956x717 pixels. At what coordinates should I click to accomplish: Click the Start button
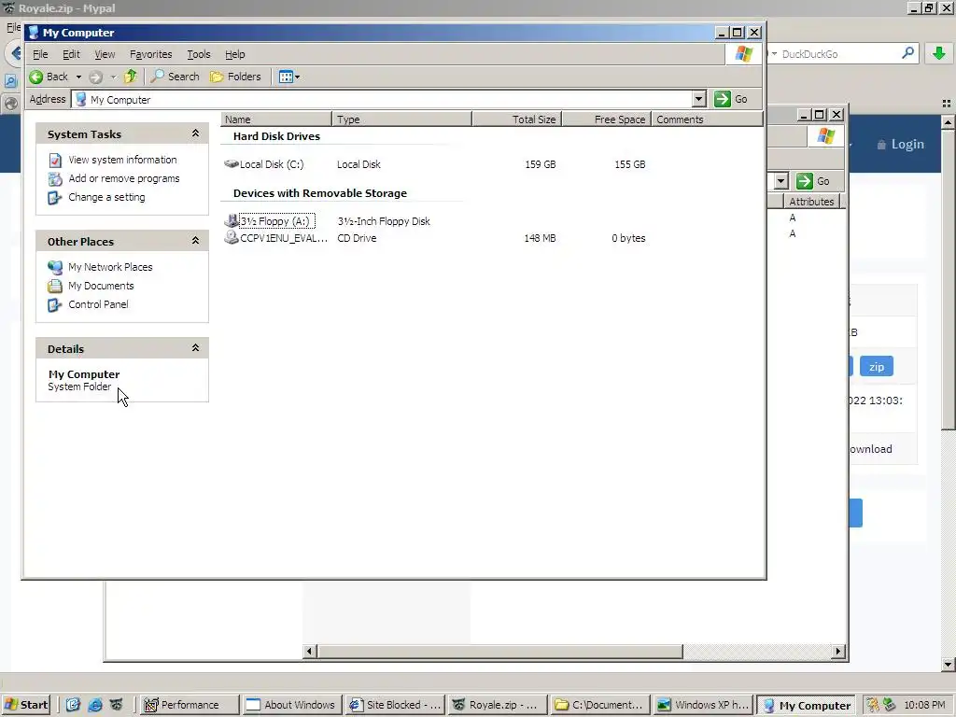click(x=26, y=705)
